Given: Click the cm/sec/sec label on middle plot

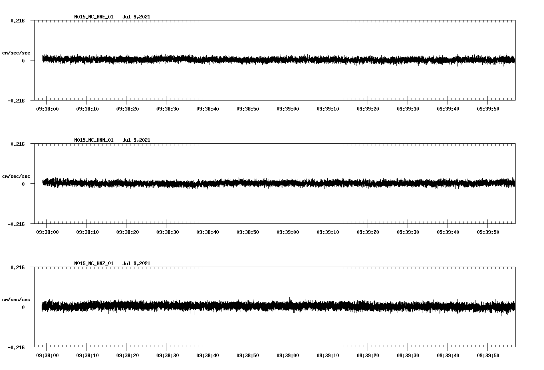Looking at the screenshot, I should pyautogui.click(x=16, y=176).
